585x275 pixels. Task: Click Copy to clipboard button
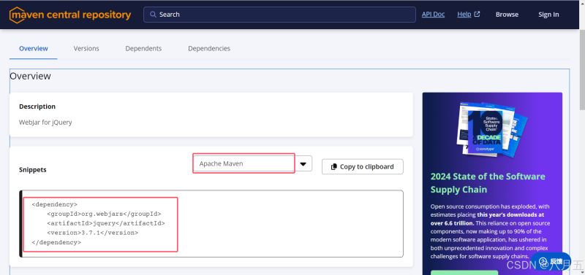tap(363, 167)
